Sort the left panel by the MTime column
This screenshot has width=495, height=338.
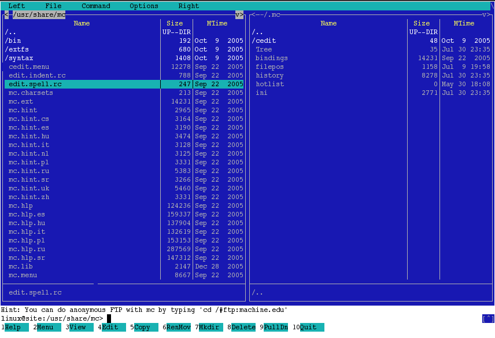(x=217, y=23)
